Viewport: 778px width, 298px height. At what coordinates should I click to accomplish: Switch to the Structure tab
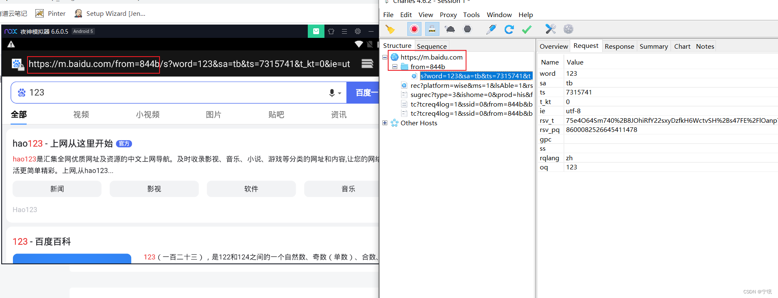[397, 46]
